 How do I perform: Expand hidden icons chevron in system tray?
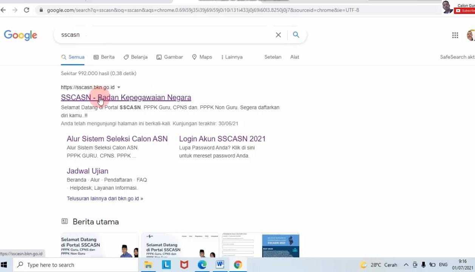pyautogui.click(x=406, y=265)
